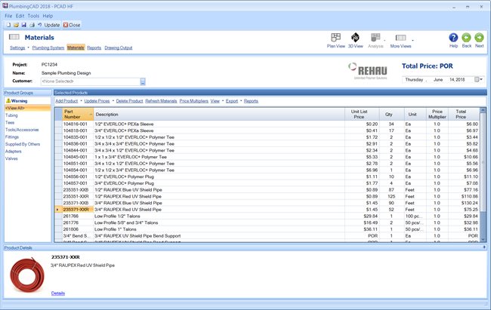This screenshot has height=310, width=491.
Task: Expand the Customer dropdown
Action: [143, 81]
